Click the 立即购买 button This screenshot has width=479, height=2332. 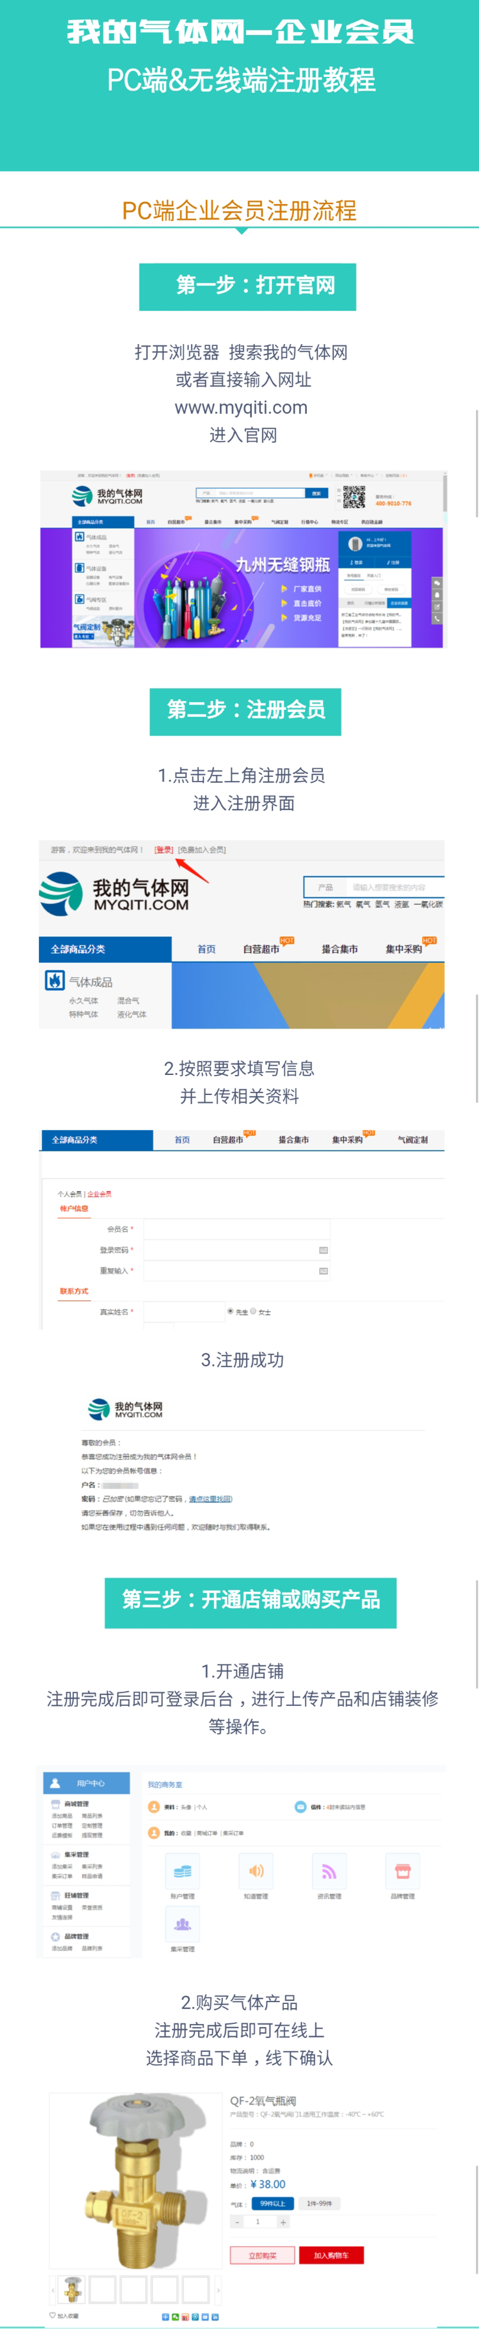point(263,2255)
